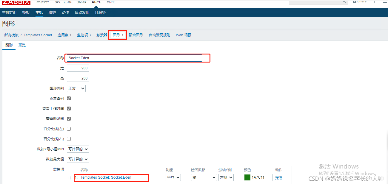The height and width of the screenshot is (184, 388).
Task: Open Templates Socket breadcrumb link
Action: (x=38, y=35)
